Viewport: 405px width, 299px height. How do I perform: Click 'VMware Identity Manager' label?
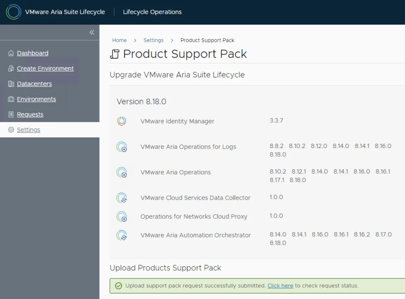[177, 121]
